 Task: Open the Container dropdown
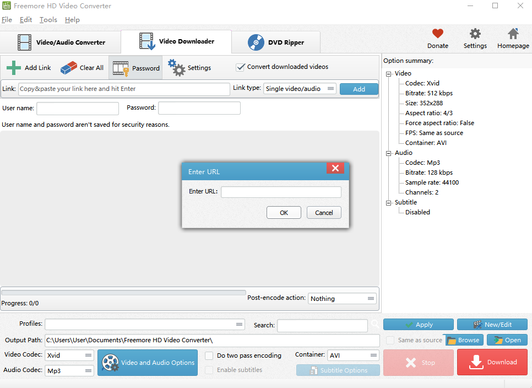point(353,355)
